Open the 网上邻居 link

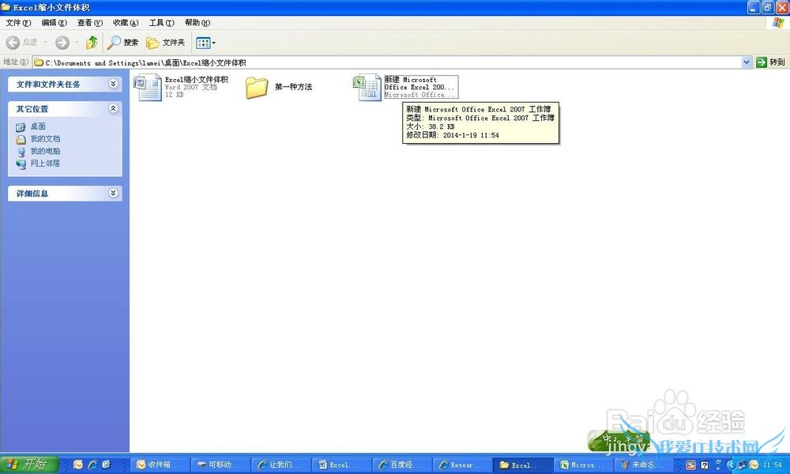pyautogui.click(x=45, y=164)
